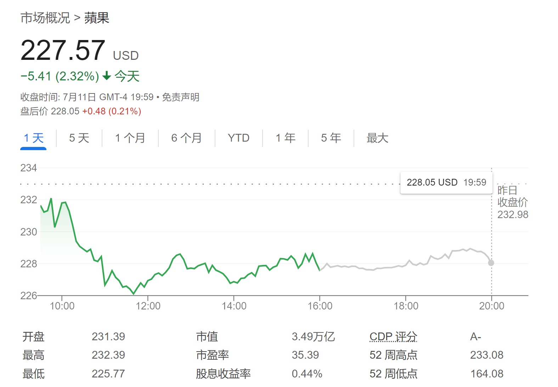Click the gray end-point marker on chart

491,263
